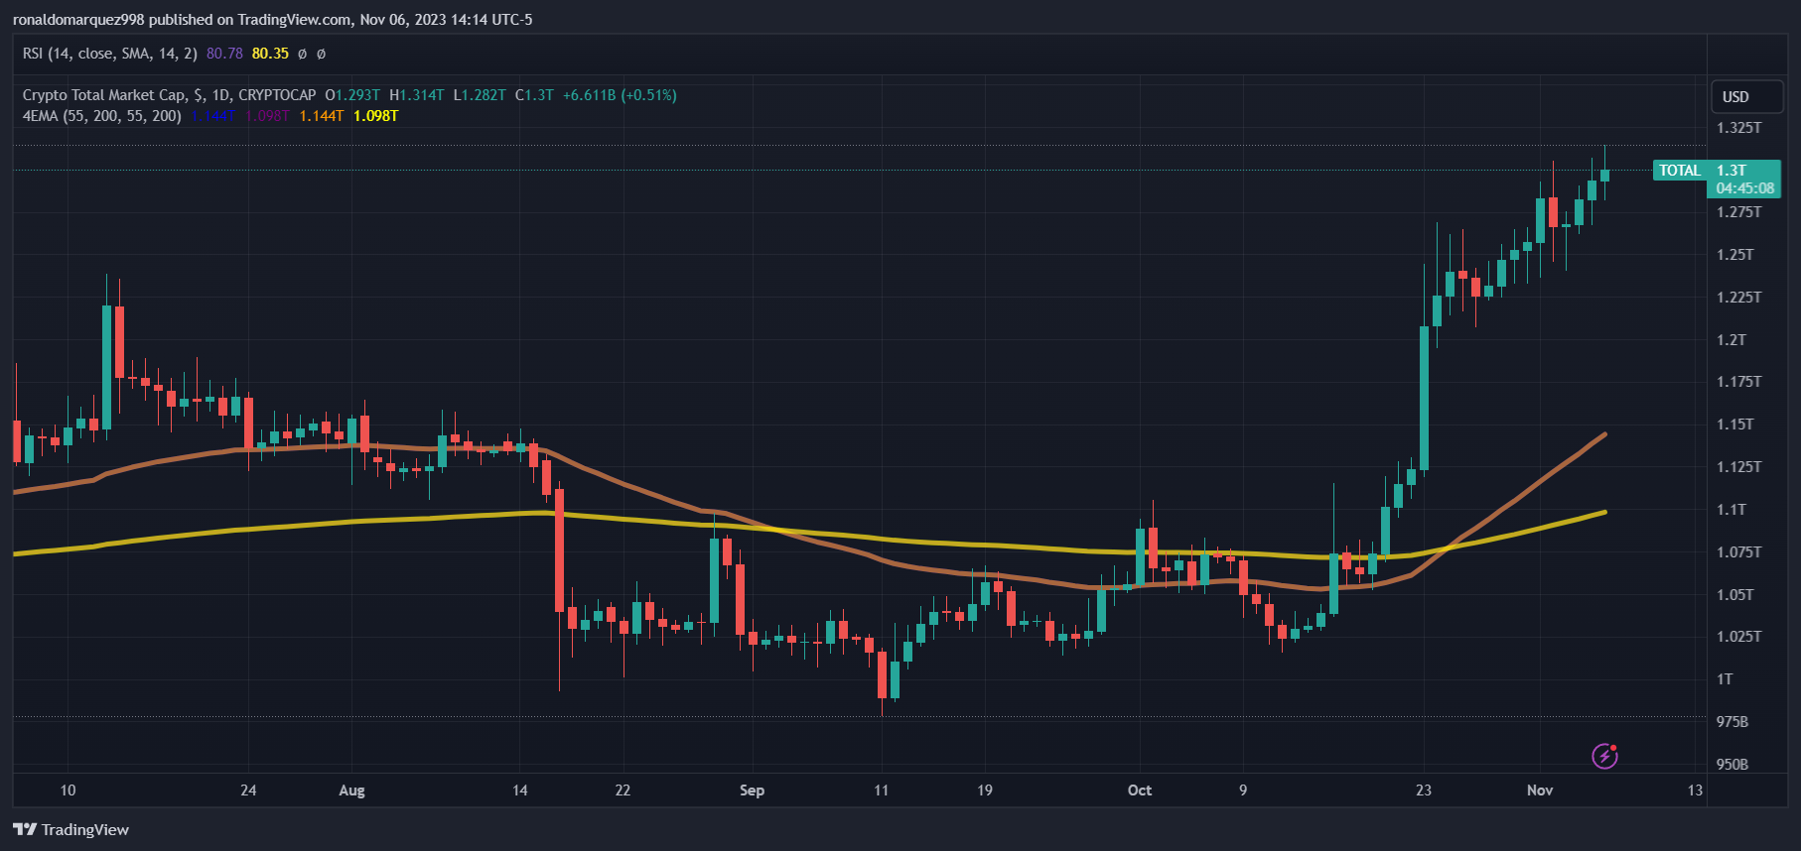The width and height of the screenshot is (1801, 851).
Task: Select the RSI indicator legend title
Action: (109, 54)
